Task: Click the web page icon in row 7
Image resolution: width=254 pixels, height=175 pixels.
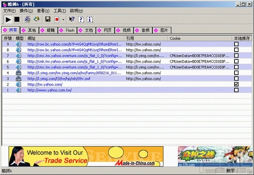Action: [x=19, y=56]
